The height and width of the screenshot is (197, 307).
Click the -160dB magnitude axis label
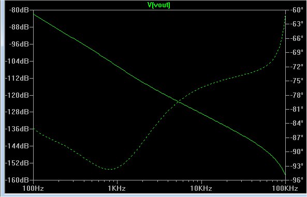[17, 180]
